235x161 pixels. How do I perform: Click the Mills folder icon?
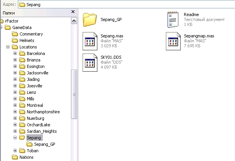pyautogui.click(x=22, y=99)
